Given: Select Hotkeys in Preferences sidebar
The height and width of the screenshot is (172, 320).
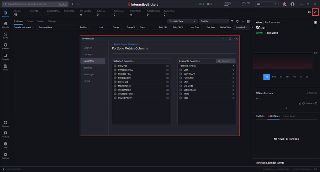Looking at the screenshot, I should click(88, 54).
